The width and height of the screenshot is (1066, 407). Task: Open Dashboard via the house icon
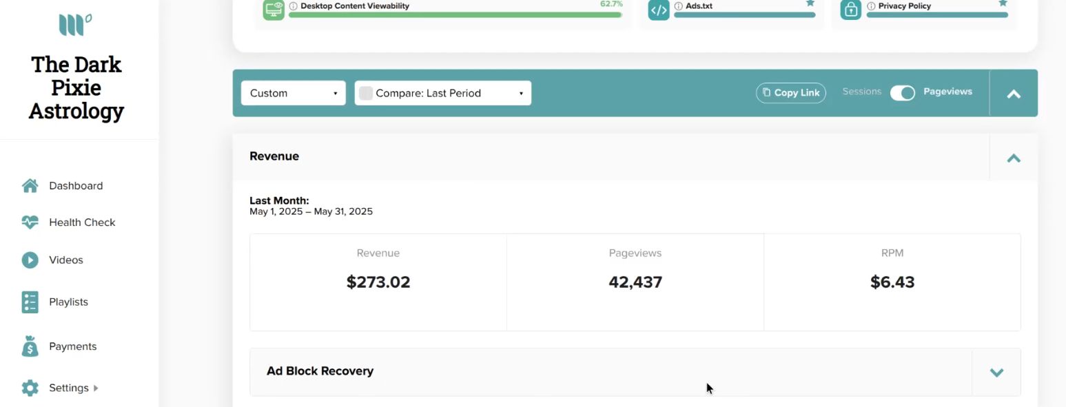click(30, 186)
